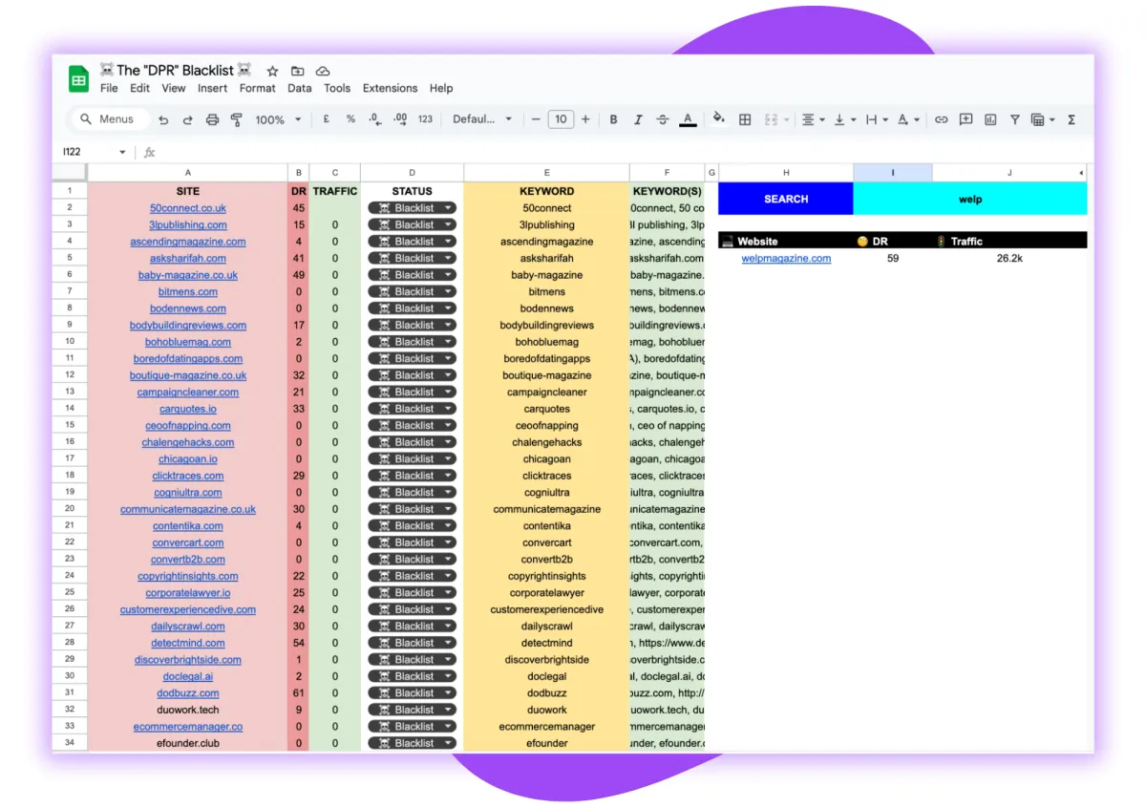Click the Google Sheets home logo
The width and height of the screenshot is (1146, 808).
[78, 78]
